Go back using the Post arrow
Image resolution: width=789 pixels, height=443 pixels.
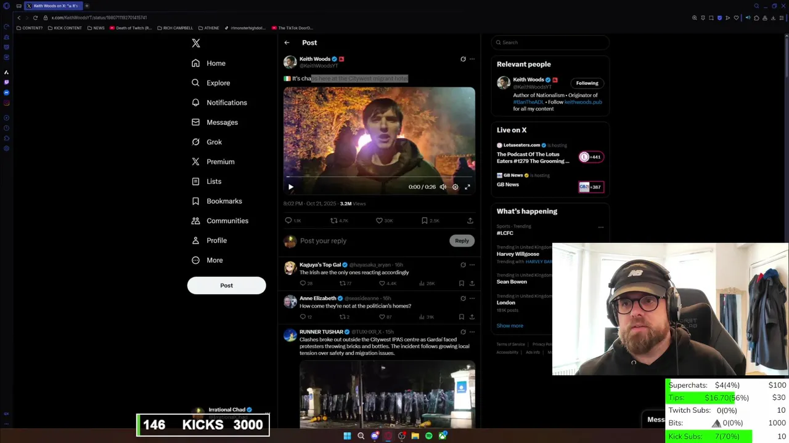[x=287, y=42]
